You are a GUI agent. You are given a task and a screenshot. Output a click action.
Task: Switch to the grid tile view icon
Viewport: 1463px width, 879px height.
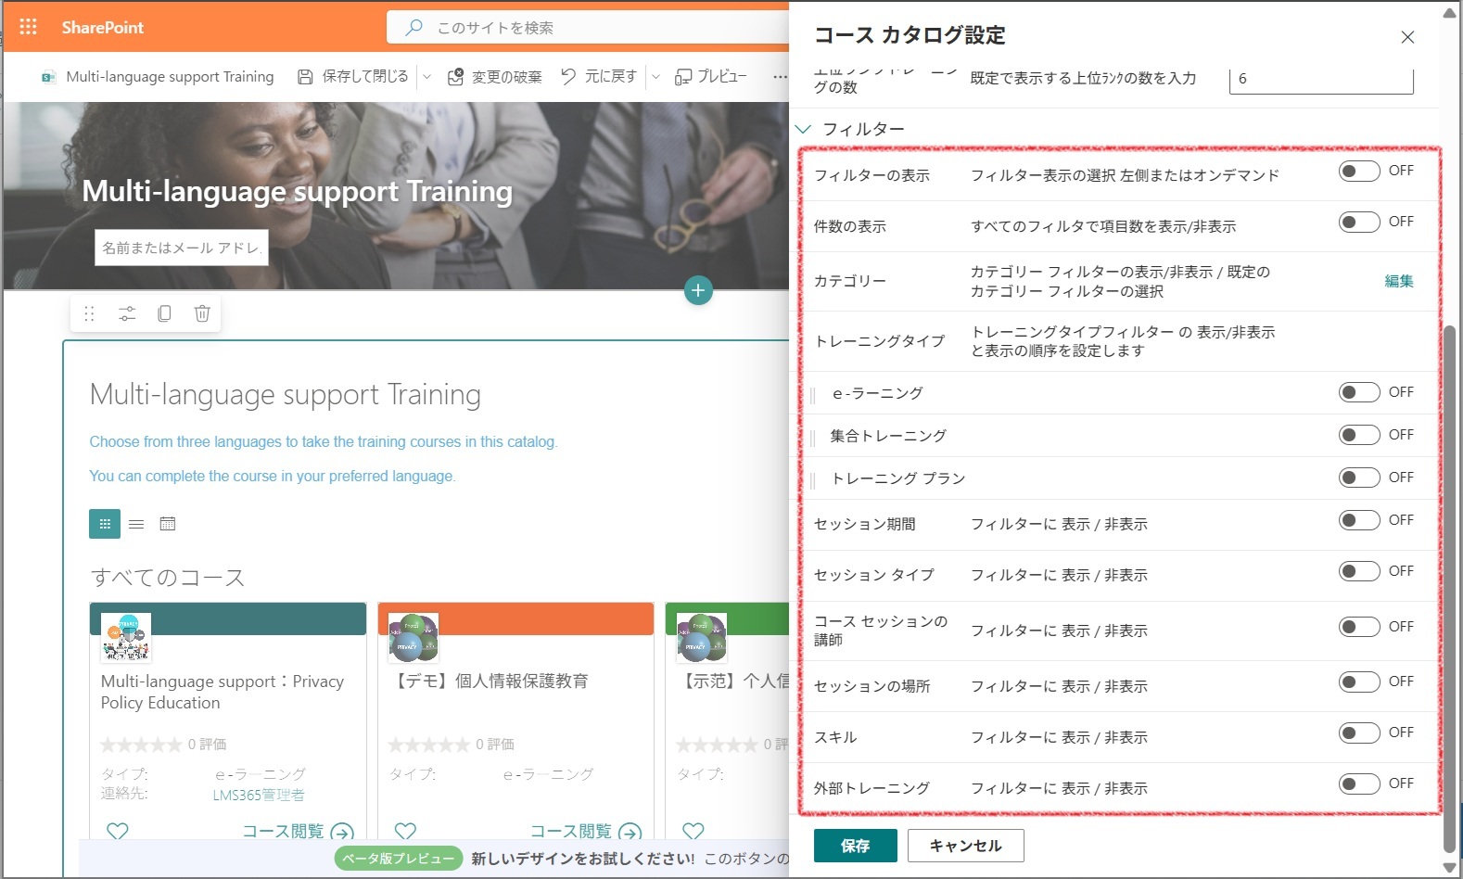[105, 524]
